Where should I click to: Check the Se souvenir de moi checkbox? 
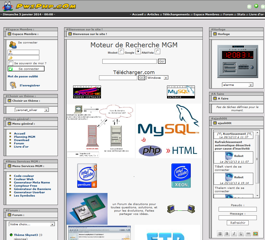(x=10, y=63)
